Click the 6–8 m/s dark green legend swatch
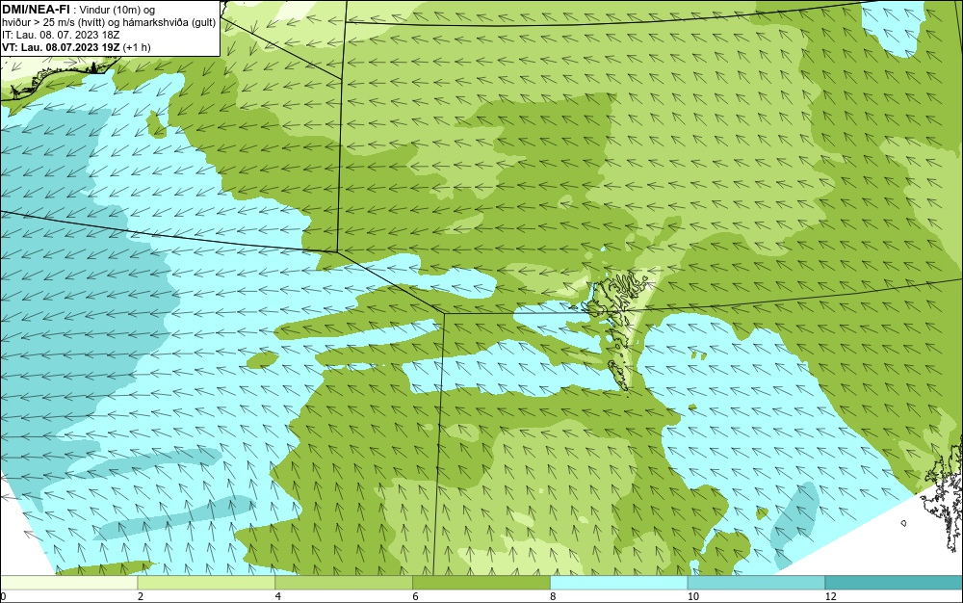963x603 pixels. 481,583
